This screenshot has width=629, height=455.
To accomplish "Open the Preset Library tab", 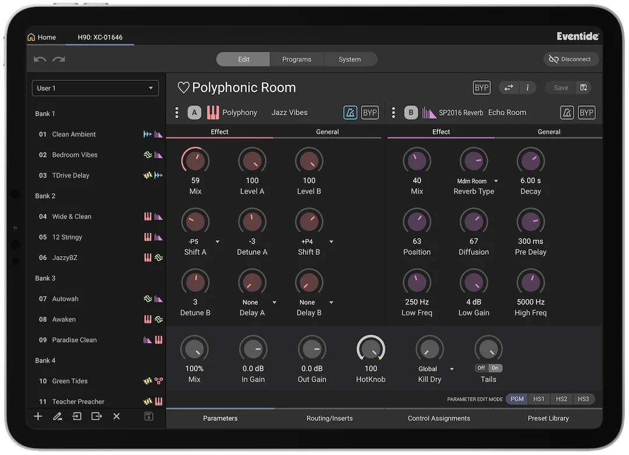I will pos(548,418).
